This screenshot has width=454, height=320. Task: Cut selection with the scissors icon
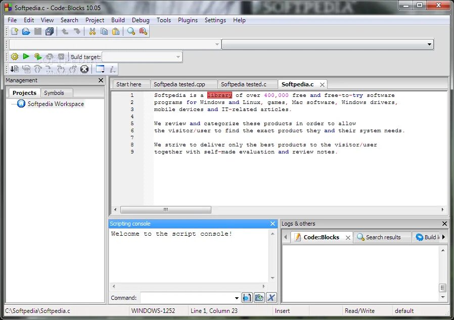click(x=93, y=31)
